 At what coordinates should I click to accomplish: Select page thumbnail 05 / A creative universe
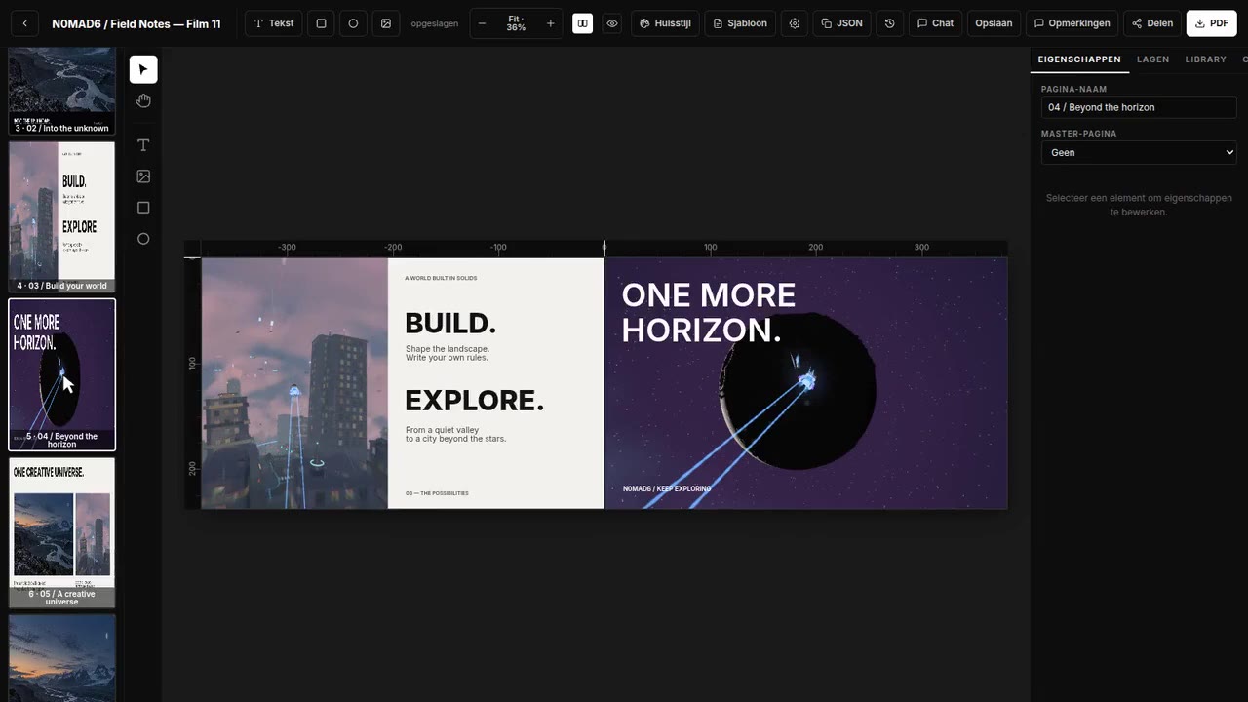click(61, 532)
